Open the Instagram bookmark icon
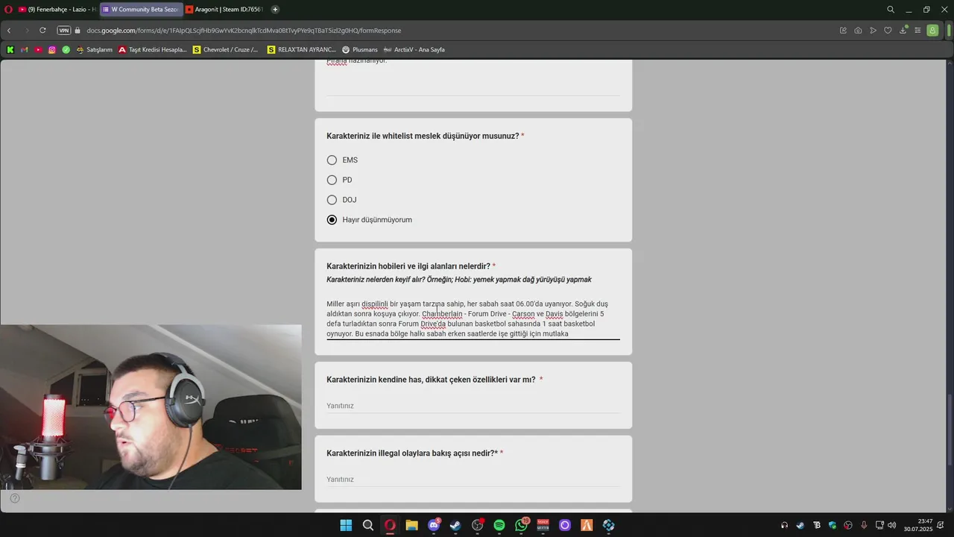The height and width of the screenshot is (537, 954). click(x=52, y=50)
